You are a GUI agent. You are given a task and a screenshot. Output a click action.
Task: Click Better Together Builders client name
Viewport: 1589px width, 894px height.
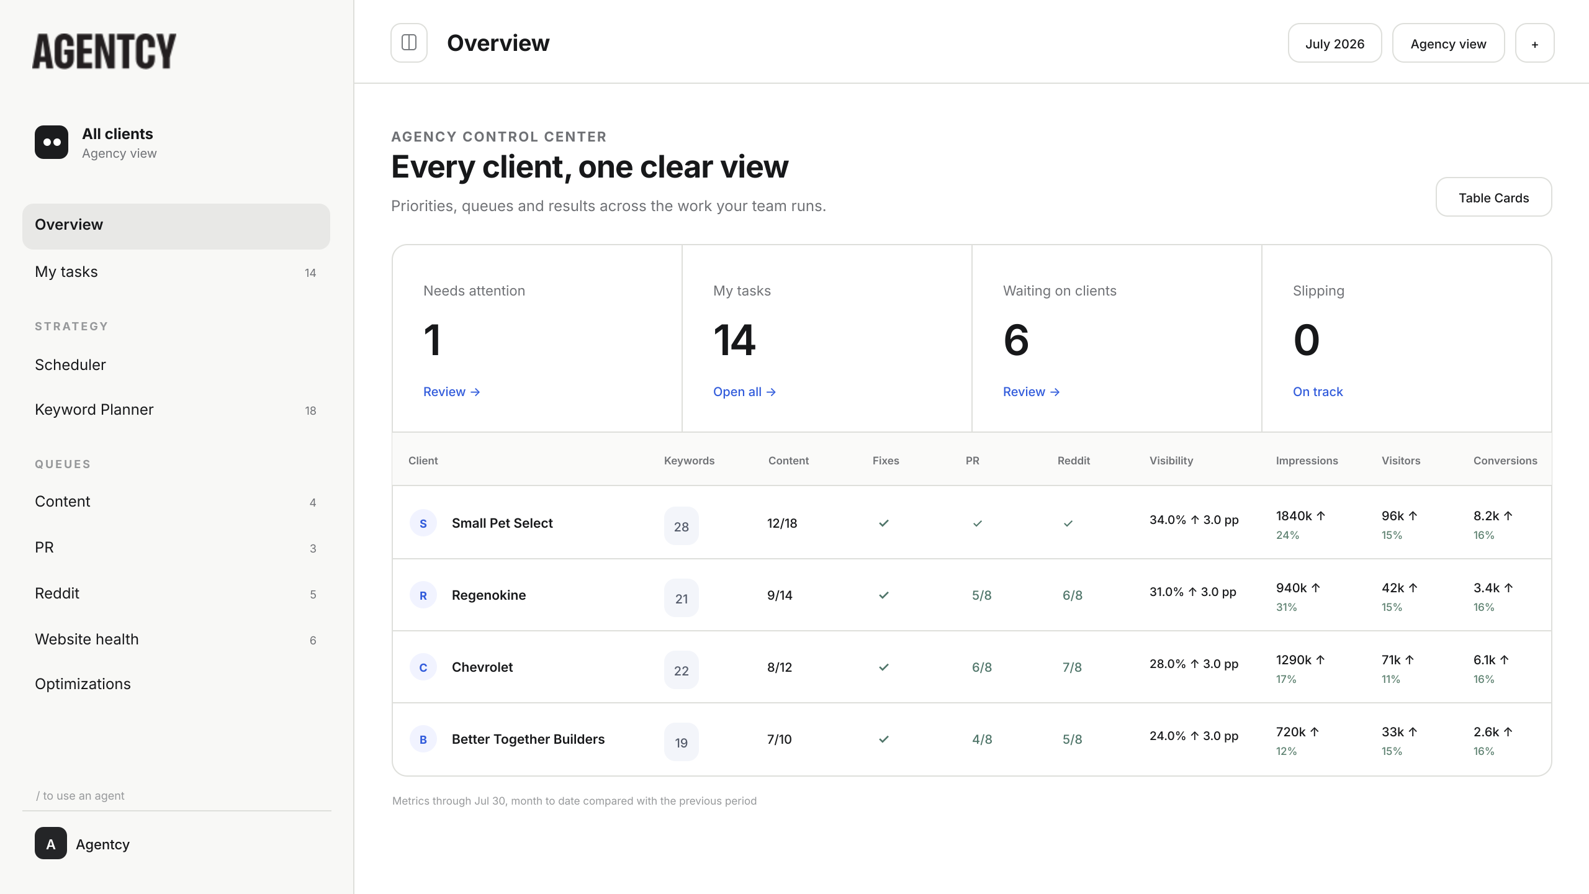[x=528, y=739]
